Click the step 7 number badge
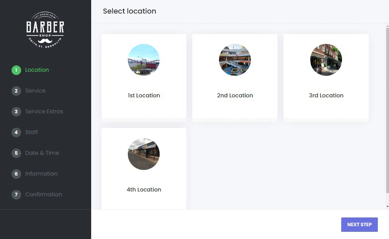 (x=16, y=195)
